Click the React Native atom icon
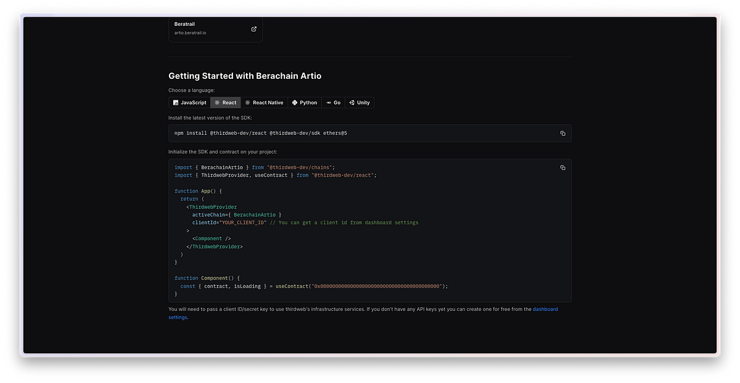The height and width of the screenshot is (383, 740). (x=247, y=103)
